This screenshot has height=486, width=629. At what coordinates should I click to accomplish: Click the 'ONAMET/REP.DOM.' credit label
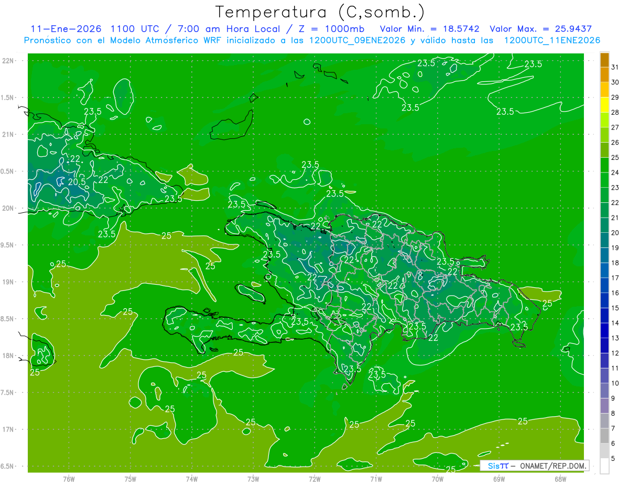(552, 466)
